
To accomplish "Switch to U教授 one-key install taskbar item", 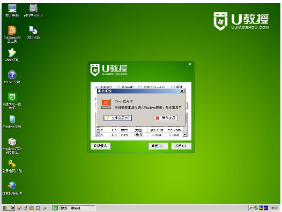I will point(74,208).
